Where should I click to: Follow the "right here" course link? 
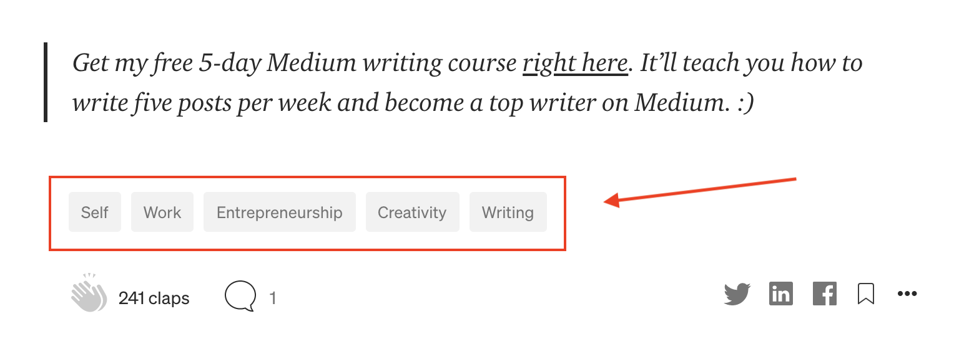[575, 63]
